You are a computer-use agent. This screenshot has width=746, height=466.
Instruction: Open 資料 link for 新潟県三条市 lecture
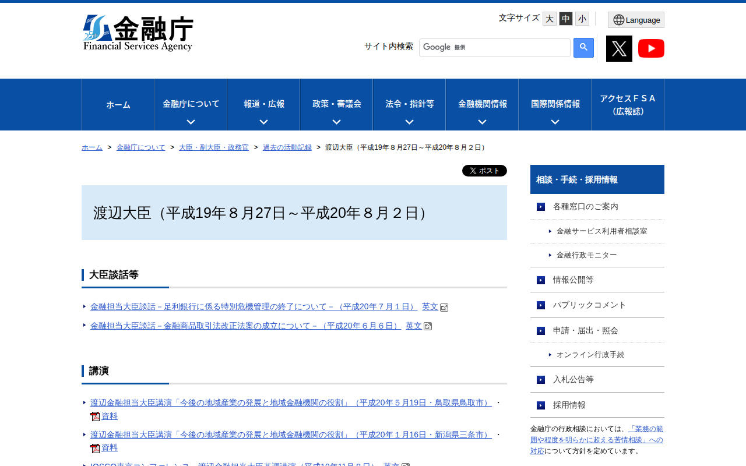(x=110, y=448)
